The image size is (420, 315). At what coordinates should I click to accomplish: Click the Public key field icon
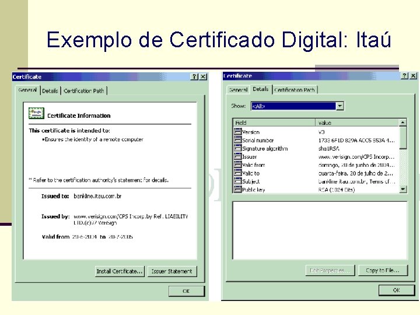[x=237, y=190]
